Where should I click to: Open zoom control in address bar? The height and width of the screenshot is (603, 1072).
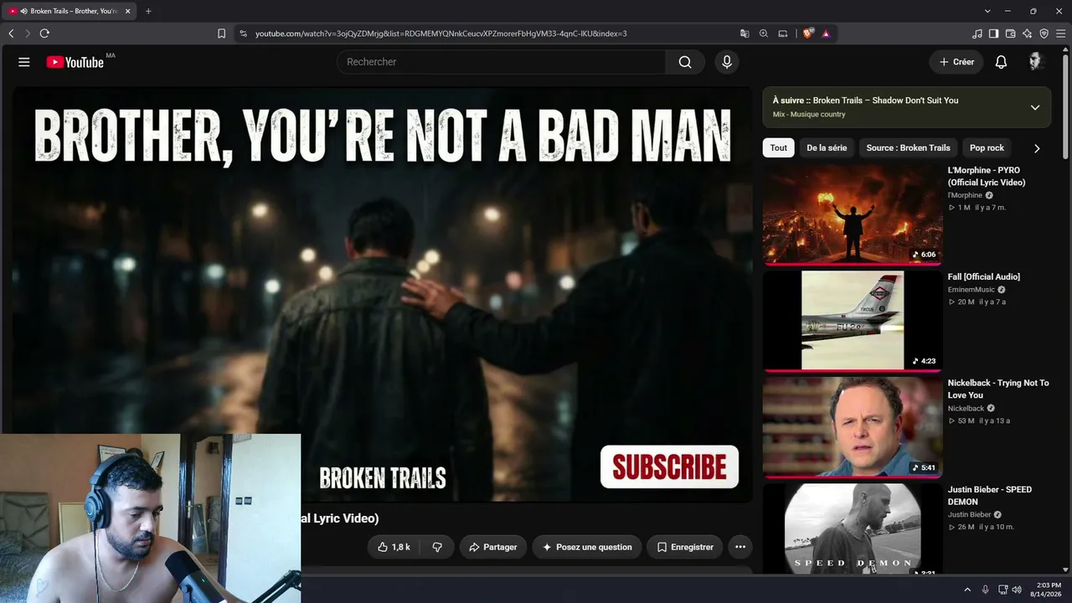click(764, 33)
